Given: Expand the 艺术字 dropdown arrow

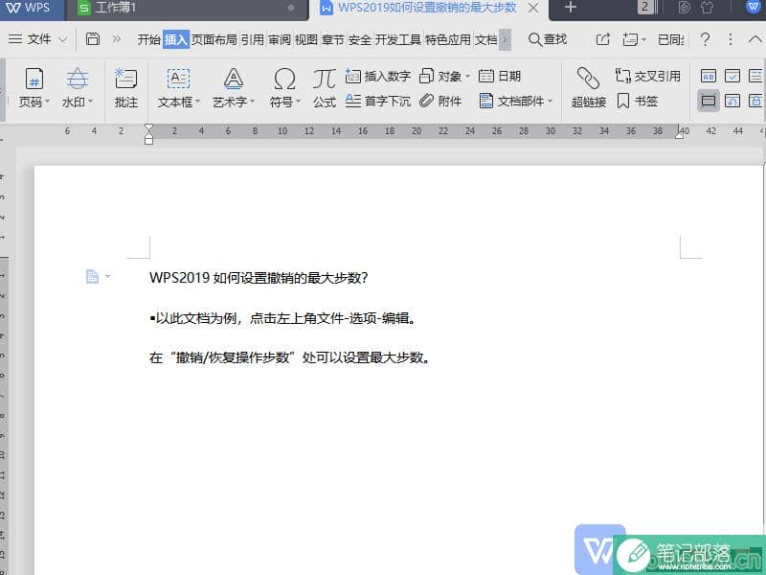Looking at the screenshot, I should pyautogui.click(x=253, y=103).
